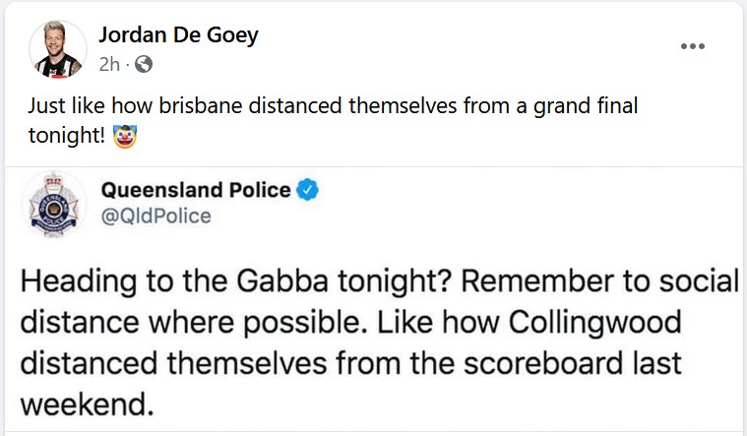Click the word "Remember" in the tweet
Screen dimensions: 747x436
[x=526, y=282]
